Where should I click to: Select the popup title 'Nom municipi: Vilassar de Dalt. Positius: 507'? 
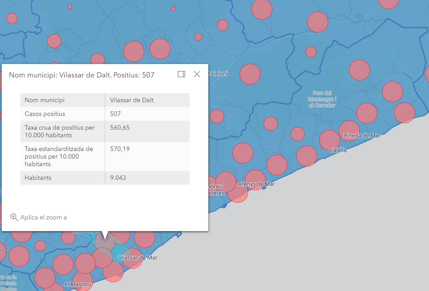pos(82,75)
